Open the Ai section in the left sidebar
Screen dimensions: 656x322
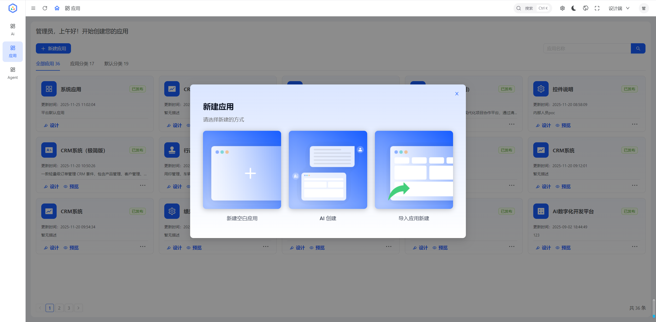[12, 29]
